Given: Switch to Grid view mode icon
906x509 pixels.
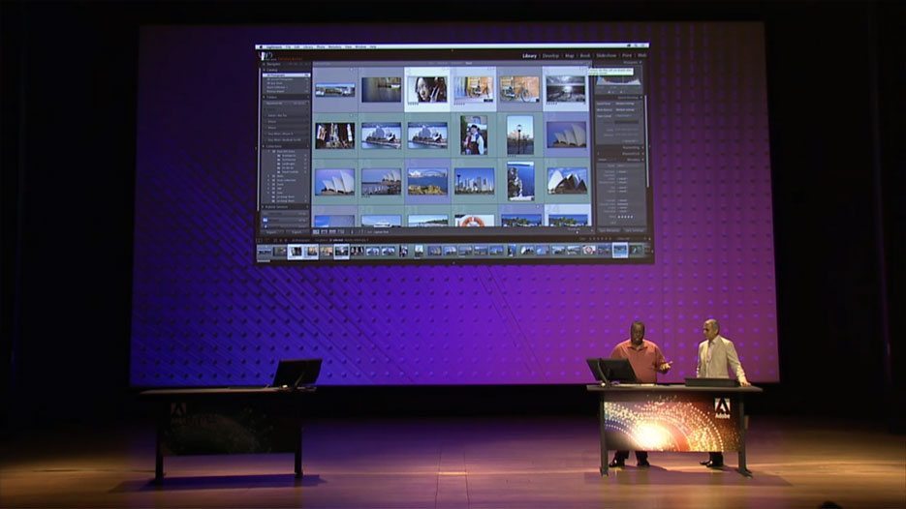Looking at the screenshot, I should (x=316, y=232).
